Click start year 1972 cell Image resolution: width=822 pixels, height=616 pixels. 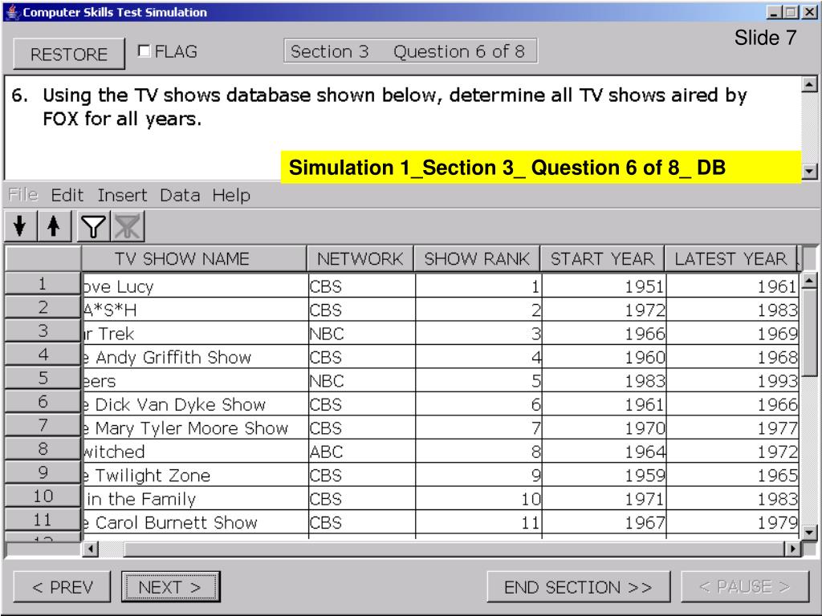point(604,310)
